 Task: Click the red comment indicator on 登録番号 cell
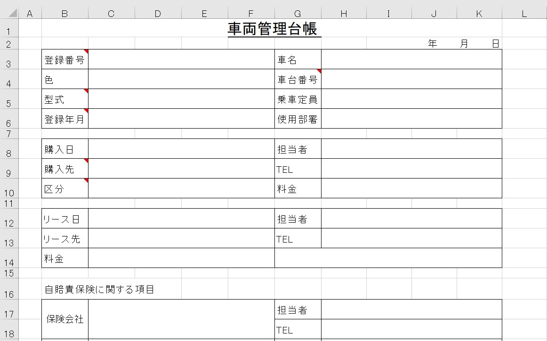86,51
